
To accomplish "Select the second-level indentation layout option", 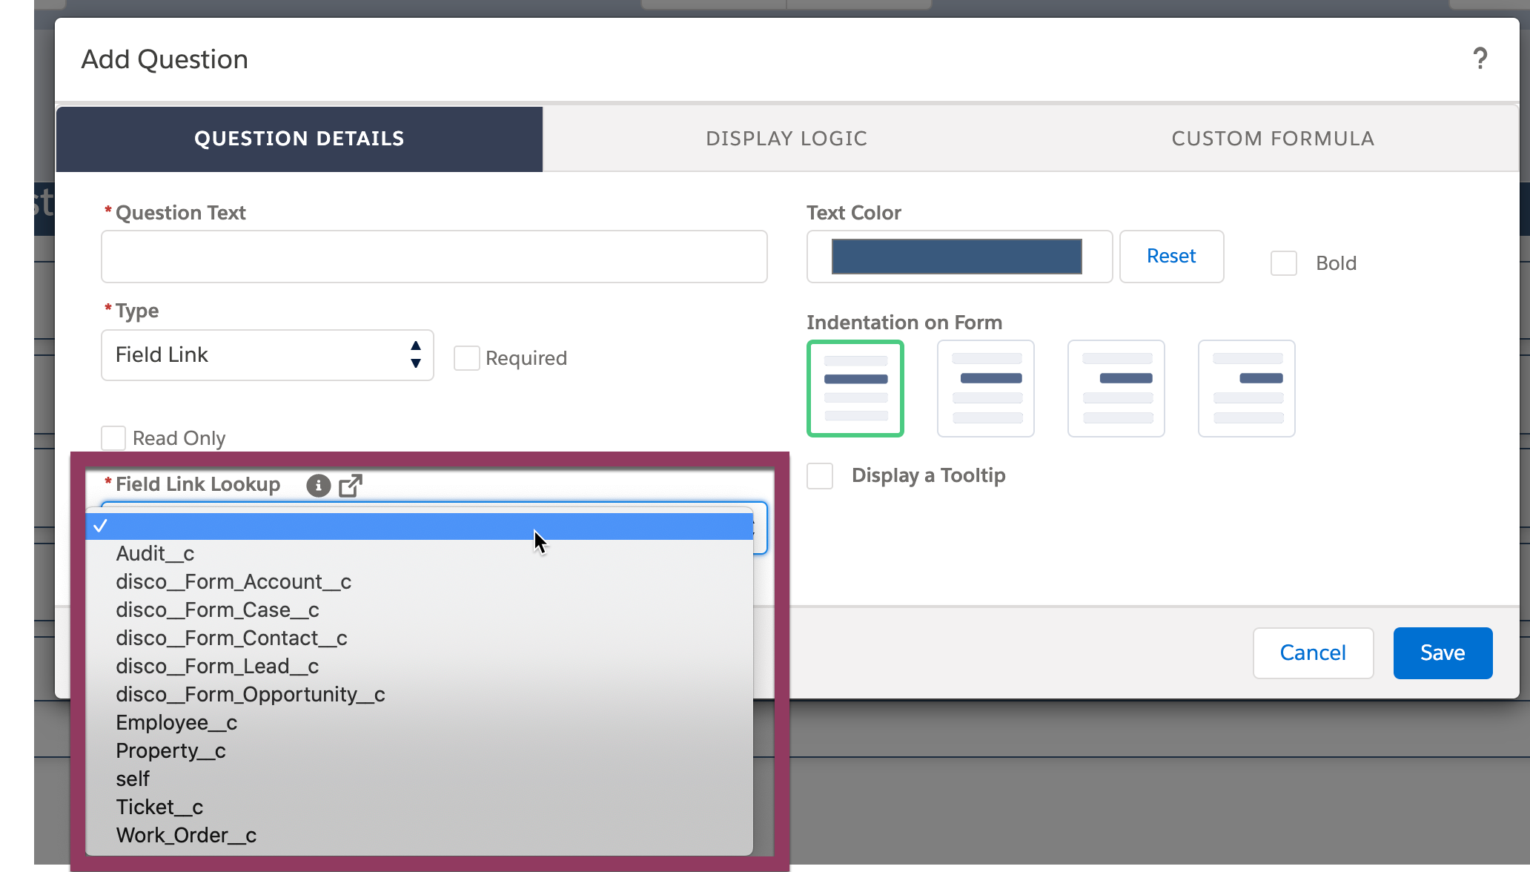I will (1116, 389).
